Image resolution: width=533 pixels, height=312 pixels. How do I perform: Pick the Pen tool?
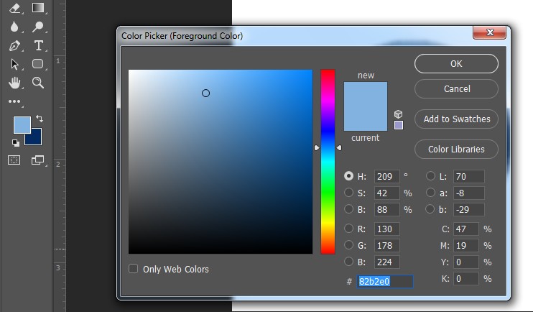pos(14,45)
